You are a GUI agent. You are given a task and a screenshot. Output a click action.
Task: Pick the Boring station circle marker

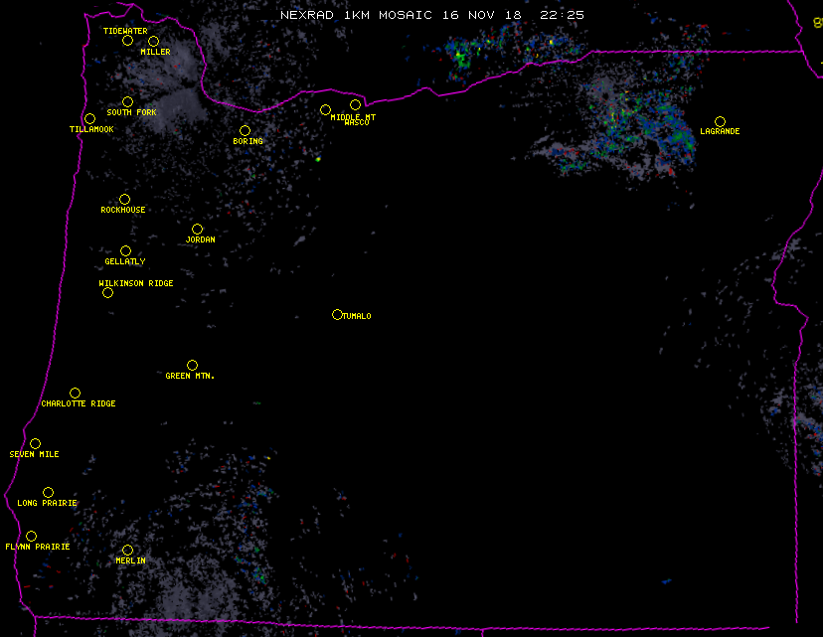(x=245, y=130)
